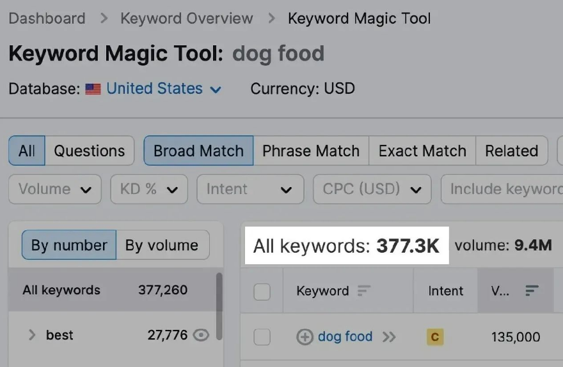Switch grouping to By volume
This screenshot has width=563, height=367.
coord(163,245)
